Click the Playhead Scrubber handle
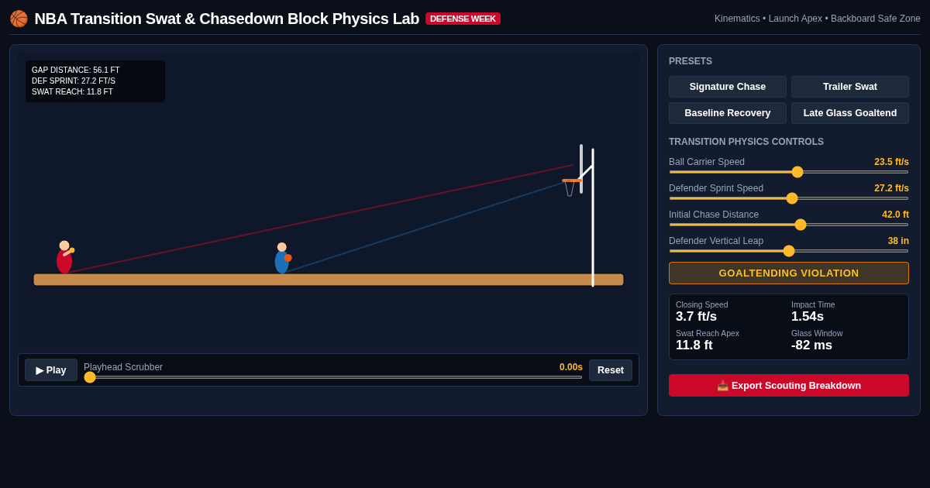Viewport: 930px width, 488px height. click(90, 377)
